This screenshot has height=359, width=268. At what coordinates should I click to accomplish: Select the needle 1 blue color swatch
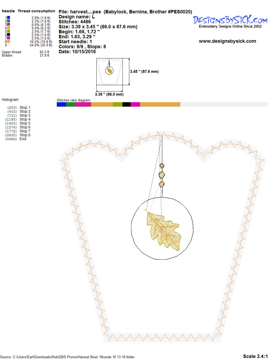tap(8, 18)
